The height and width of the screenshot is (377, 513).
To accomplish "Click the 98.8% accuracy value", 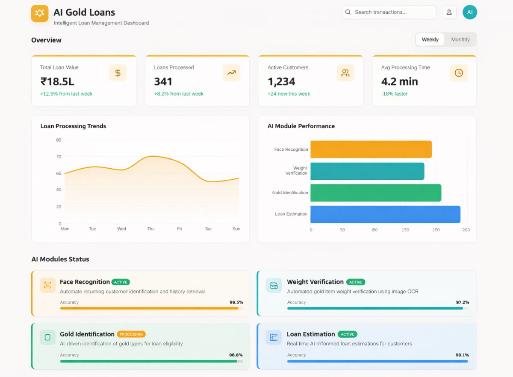I will [x=236, y=355].
